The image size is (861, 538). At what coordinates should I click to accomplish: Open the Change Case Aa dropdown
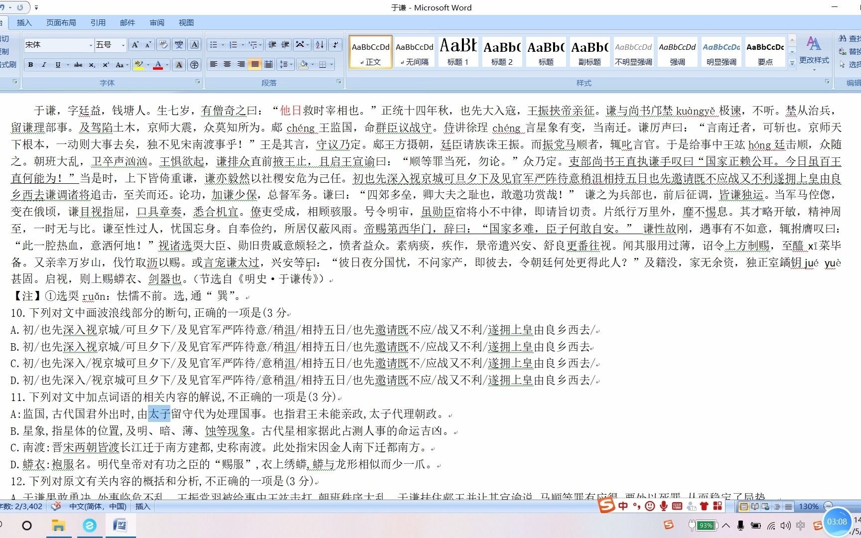click(x=122, y=65)
